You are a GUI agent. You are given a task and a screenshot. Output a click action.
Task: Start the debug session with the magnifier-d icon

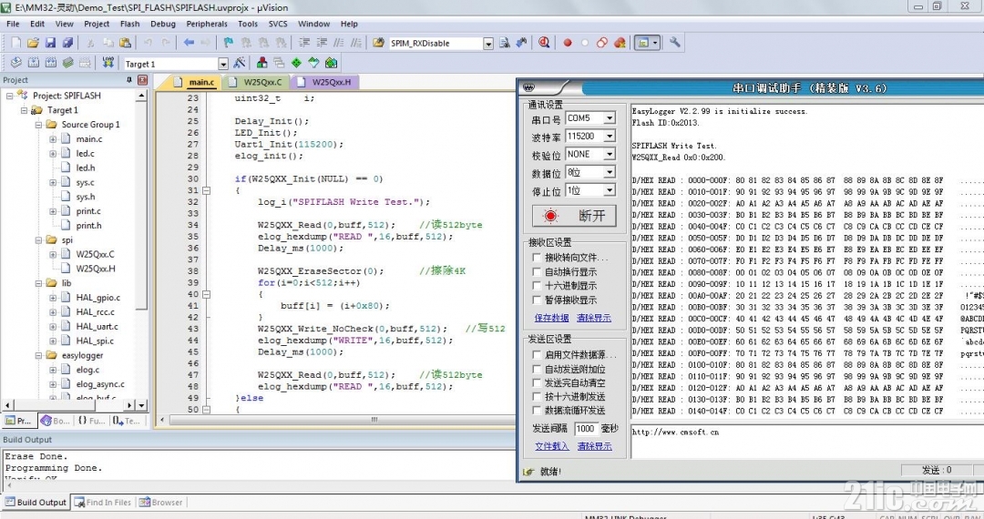click(x=544, y=43)
